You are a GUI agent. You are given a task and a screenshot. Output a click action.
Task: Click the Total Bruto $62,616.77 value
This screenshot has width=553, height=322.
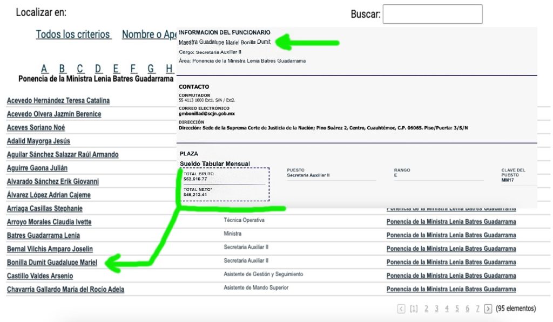tap(195, 179)
